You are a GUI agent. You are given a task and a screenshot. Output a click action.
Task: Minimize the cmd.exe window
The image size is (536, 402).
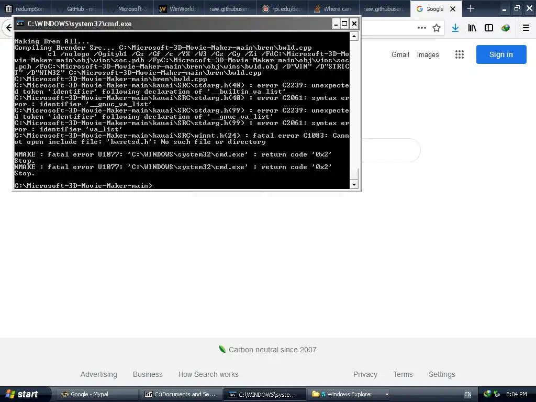(x=336, y=24)
